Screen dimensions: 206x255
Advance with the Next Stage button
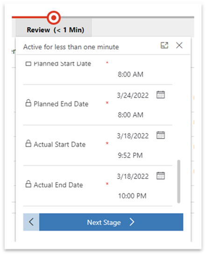coord(111,222)
